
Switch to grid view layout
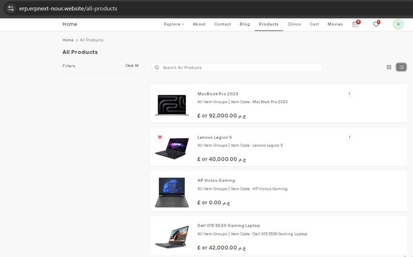point(389,67)
